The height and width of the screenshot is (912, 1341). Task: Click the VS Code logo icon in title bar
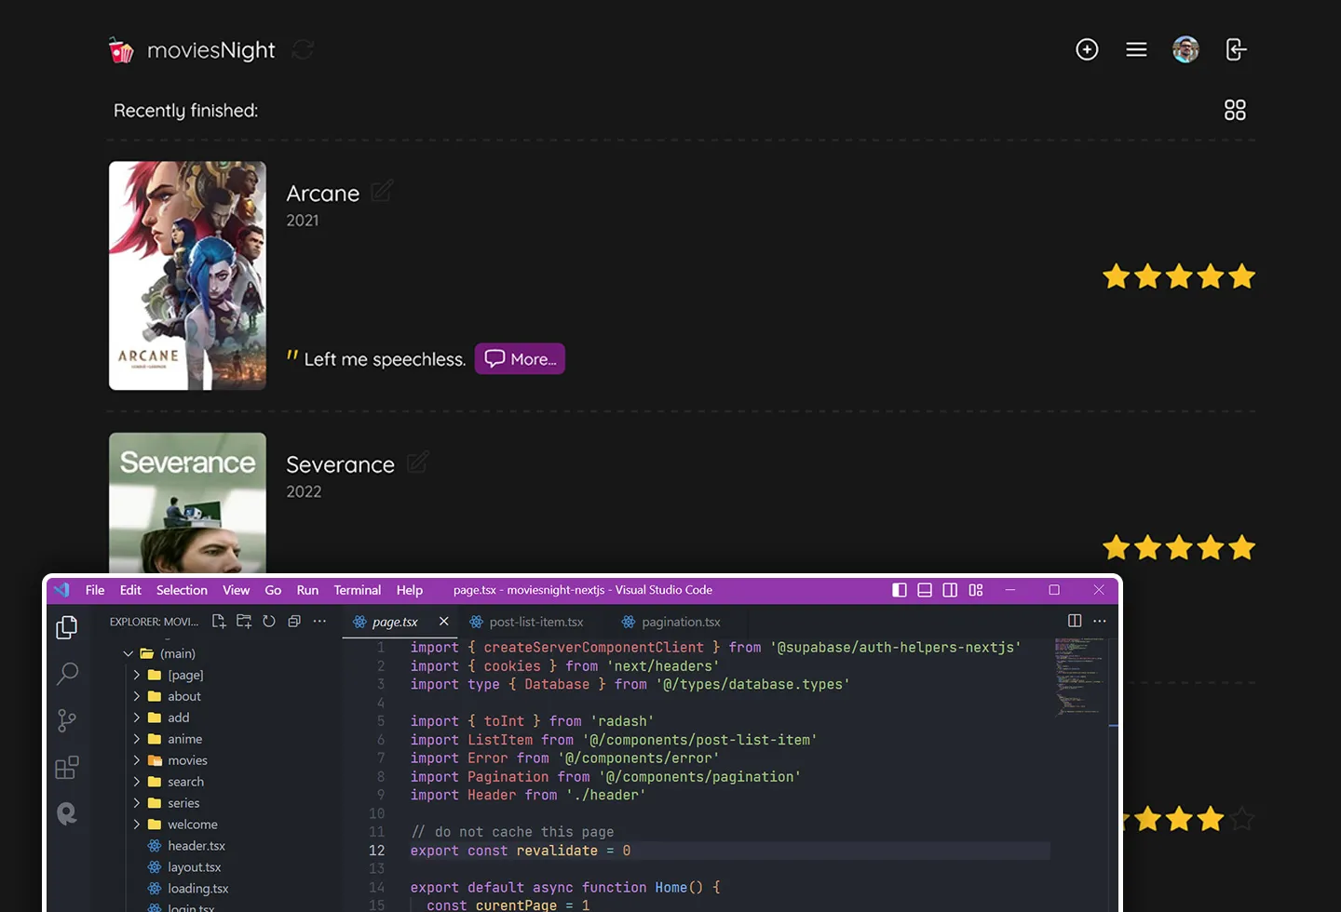click(61, 590)
